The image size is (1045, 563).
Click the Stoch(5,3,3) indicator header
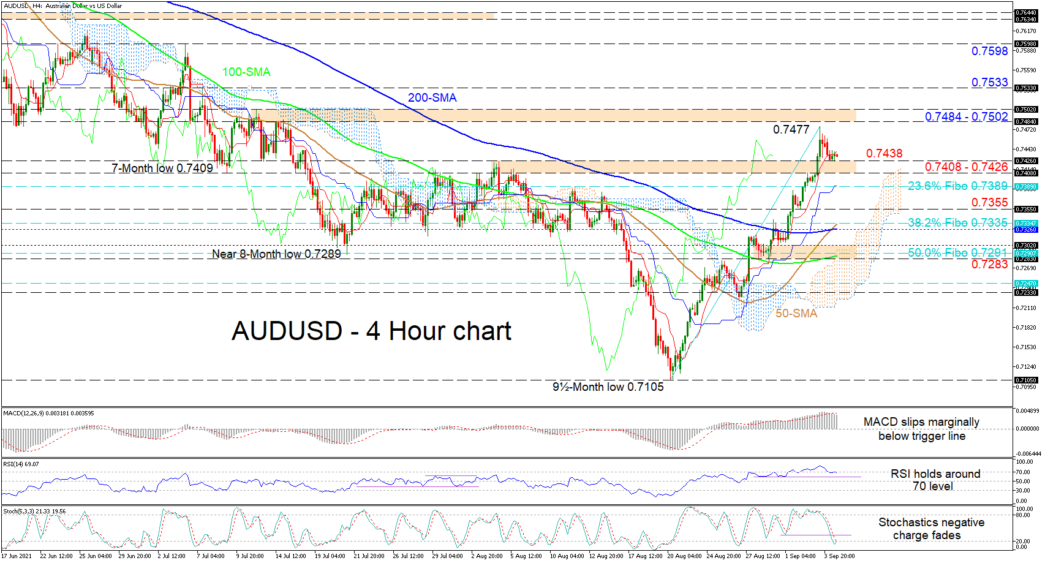pyautogui.click(x=34, y=511)
